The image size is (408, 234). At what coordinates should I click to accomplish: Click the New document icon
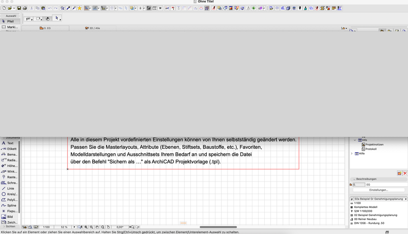pyautogui.click(x=4, y=8)
